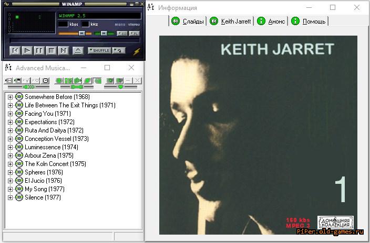Click the second tree-layout toolbar icon
Screen dimensions: 370x243
(17, 81)
